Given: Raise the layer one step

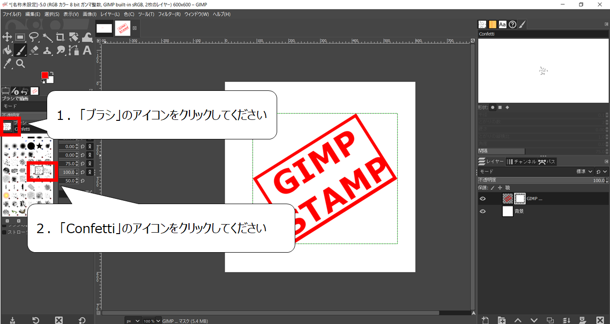Looking at the screenshot, I should pyautogui.click(x=518, y=320).
